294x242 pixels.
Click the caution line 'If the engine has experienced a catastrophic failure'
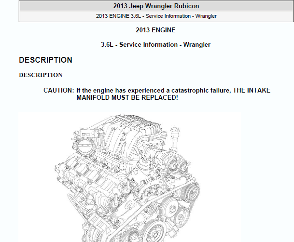pos(154,91)
